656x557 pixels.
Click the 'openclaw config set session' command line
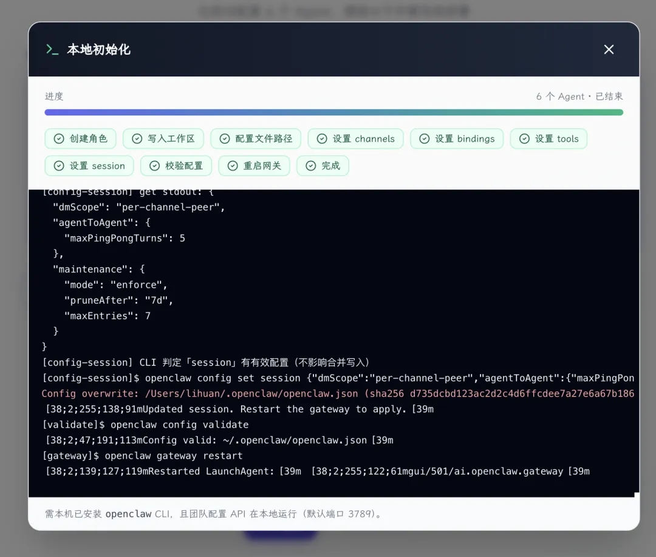pyautogui.click(x=338, y=378)
